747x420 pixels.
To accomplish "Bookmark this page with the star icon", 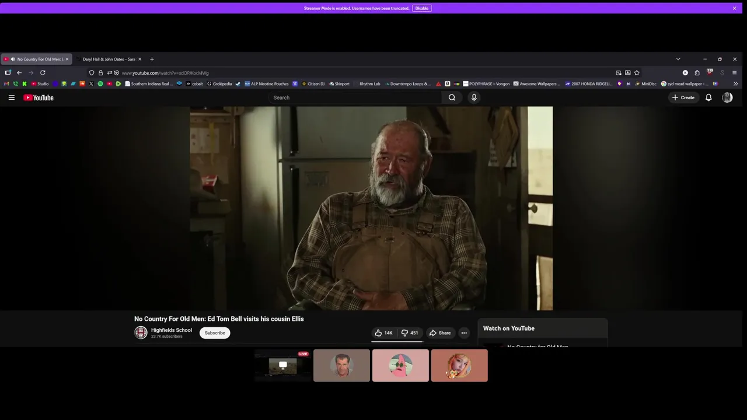I will [x=637, y=73].
